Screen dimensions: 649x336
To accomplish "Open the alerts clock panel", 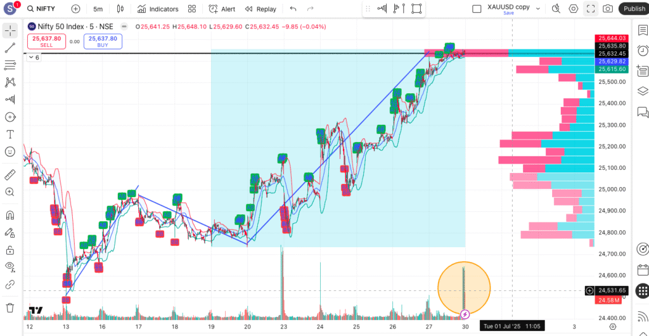I will (643, 51).
